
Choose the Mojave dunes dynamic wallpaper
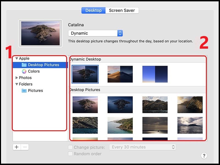120,74
